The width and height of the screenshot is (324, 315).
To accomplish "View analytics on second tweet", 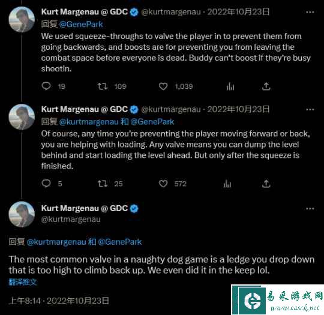I will [x=227, y=184].
